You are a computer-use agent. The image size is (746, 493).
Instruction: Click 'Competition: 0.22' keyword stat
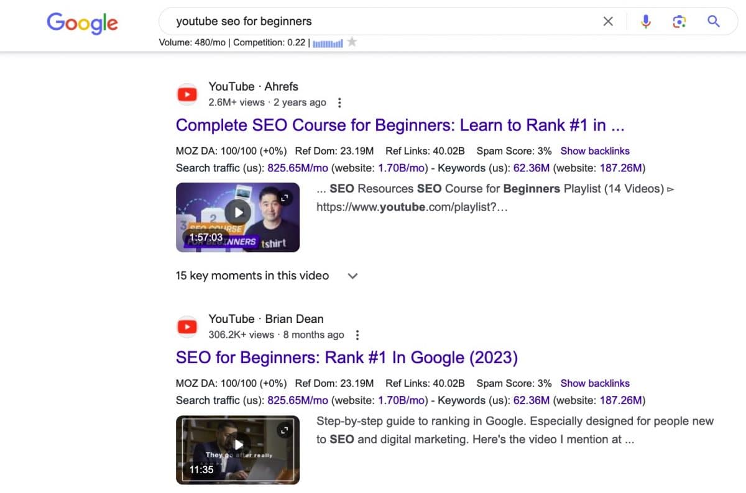point(269,43)
